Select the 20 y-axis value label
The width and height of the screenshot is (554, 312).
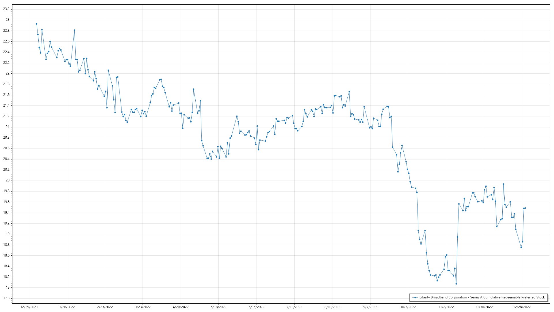point(8,180)
